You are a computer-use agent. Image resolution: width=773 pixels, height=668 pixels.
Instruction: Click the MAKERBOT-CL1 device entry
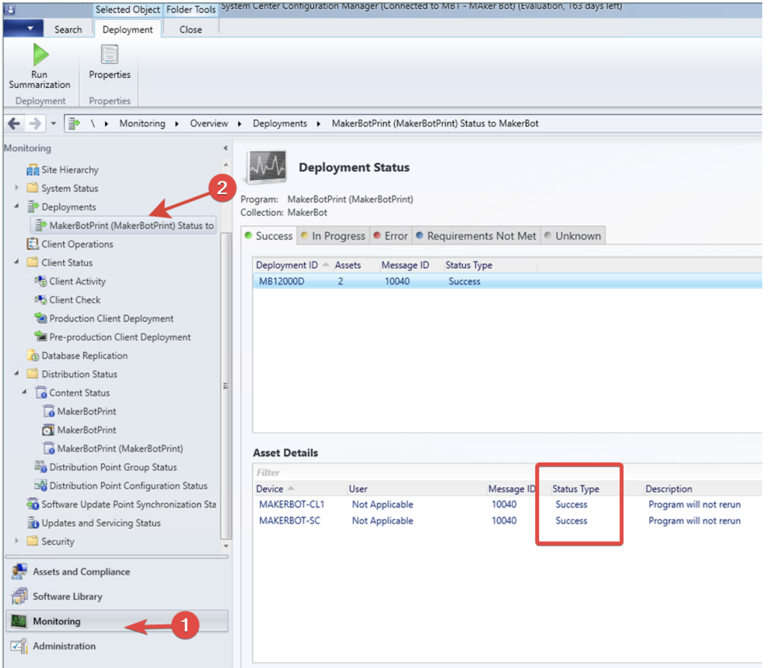[292, 504]
